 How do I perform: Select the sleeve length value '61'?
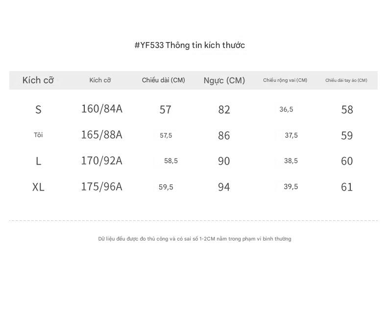347,187
